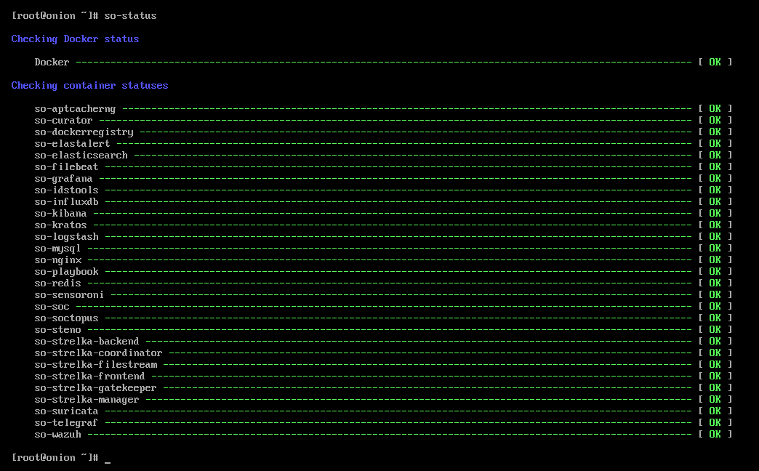759x471 pixels.
Task: Click the so-strelka-filestream container name
Action: pos(95,364)
